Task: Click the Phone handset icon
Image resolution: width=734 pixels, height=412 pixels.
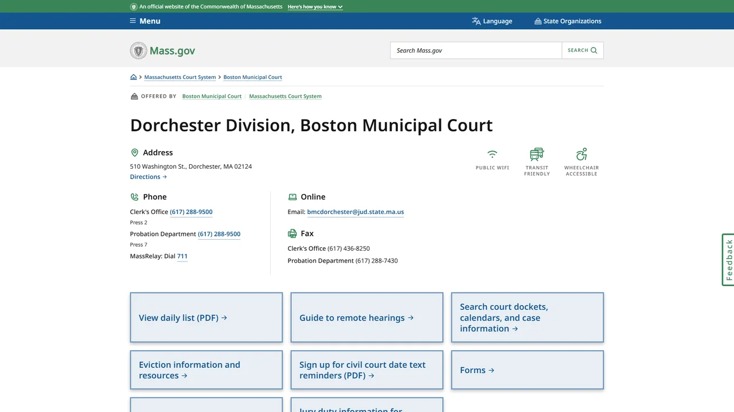Action: click(135, 197)
